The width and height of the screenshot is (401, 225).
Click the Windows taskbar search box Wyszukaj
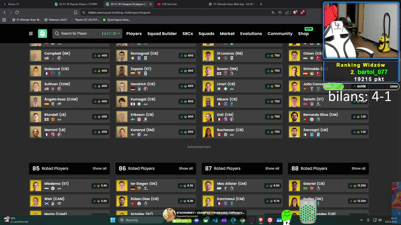141,220
